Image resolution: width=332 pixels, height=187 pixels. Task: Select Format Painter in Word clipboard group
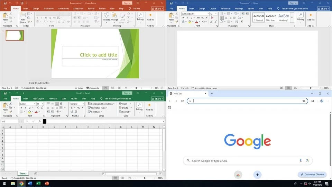(x=177, y=21)
